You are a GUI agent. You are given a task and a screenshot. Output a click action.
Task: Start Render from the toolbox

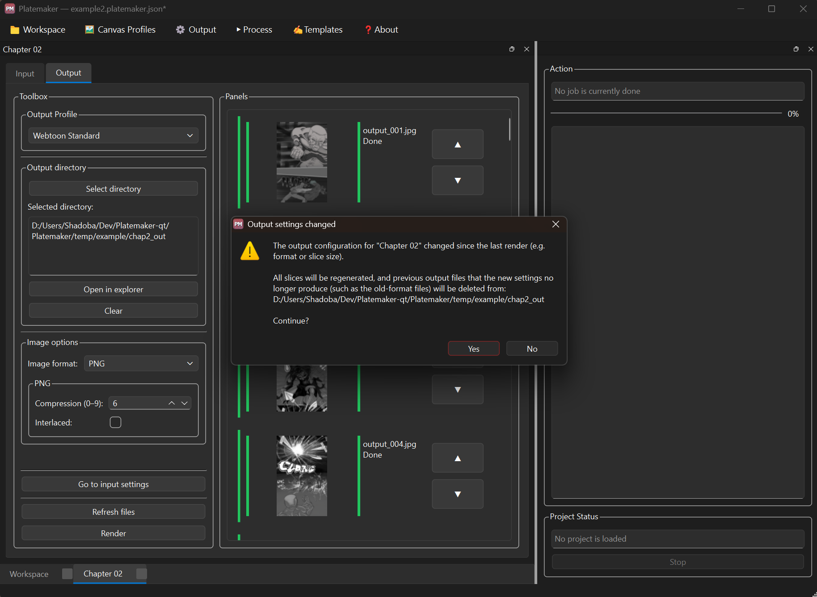pyautogui.click(x=114, y=533)
